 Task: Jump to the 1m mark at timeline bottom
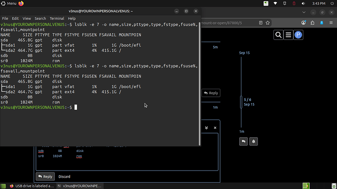point(241,131)
